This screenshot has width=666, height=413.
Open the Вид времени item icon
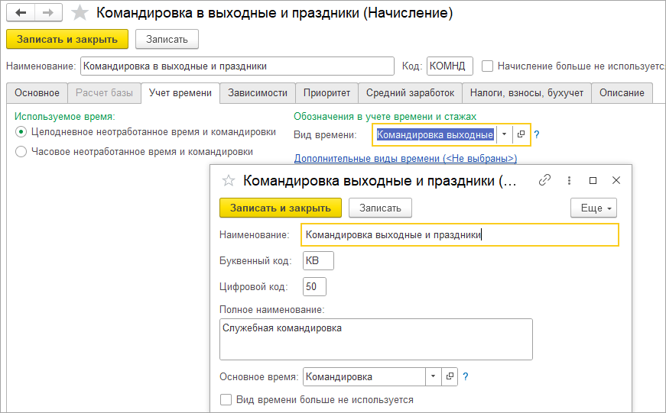(x=521, y=134)
